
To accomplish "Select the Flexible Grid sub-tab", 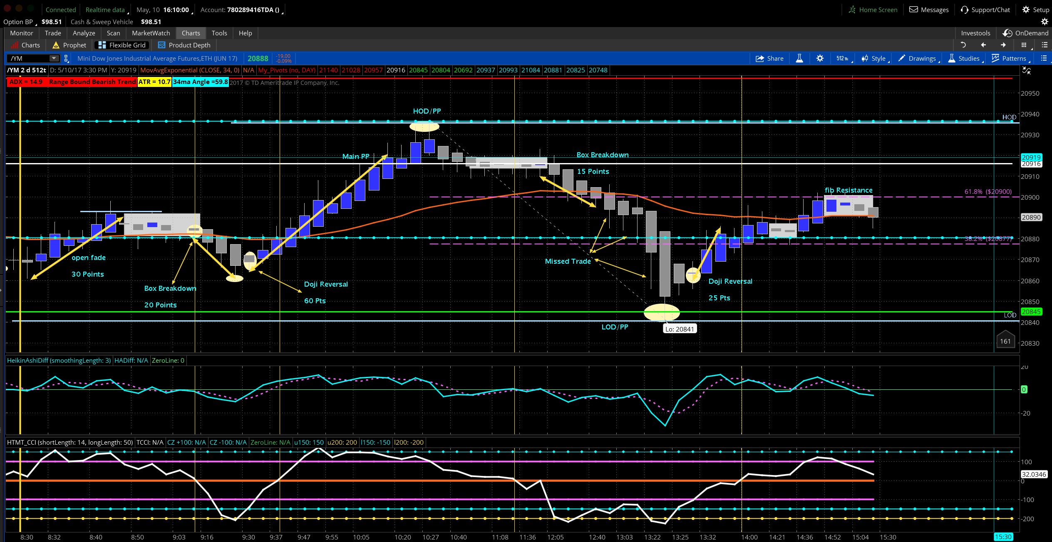I will point(122,45).
